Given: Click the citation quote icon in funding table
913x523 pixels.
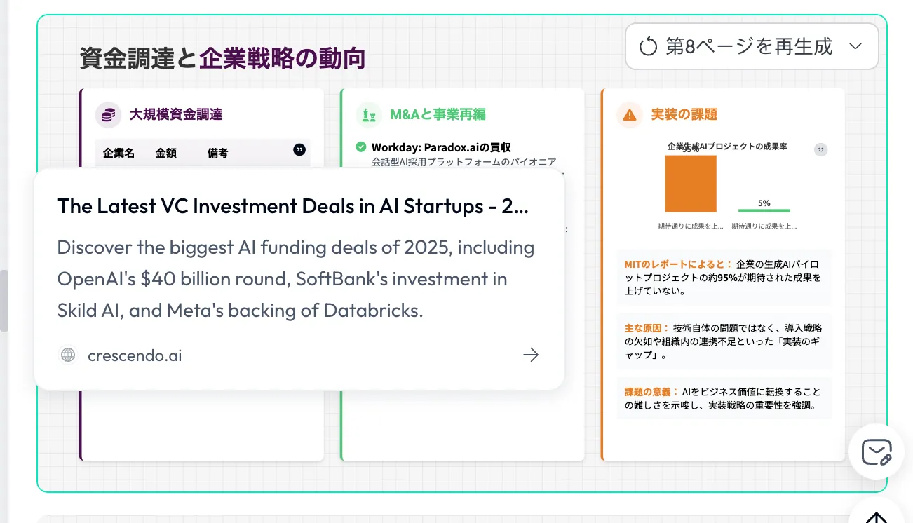Looking at the screenshot, I should pyautogui.click(x=299, y=150).
